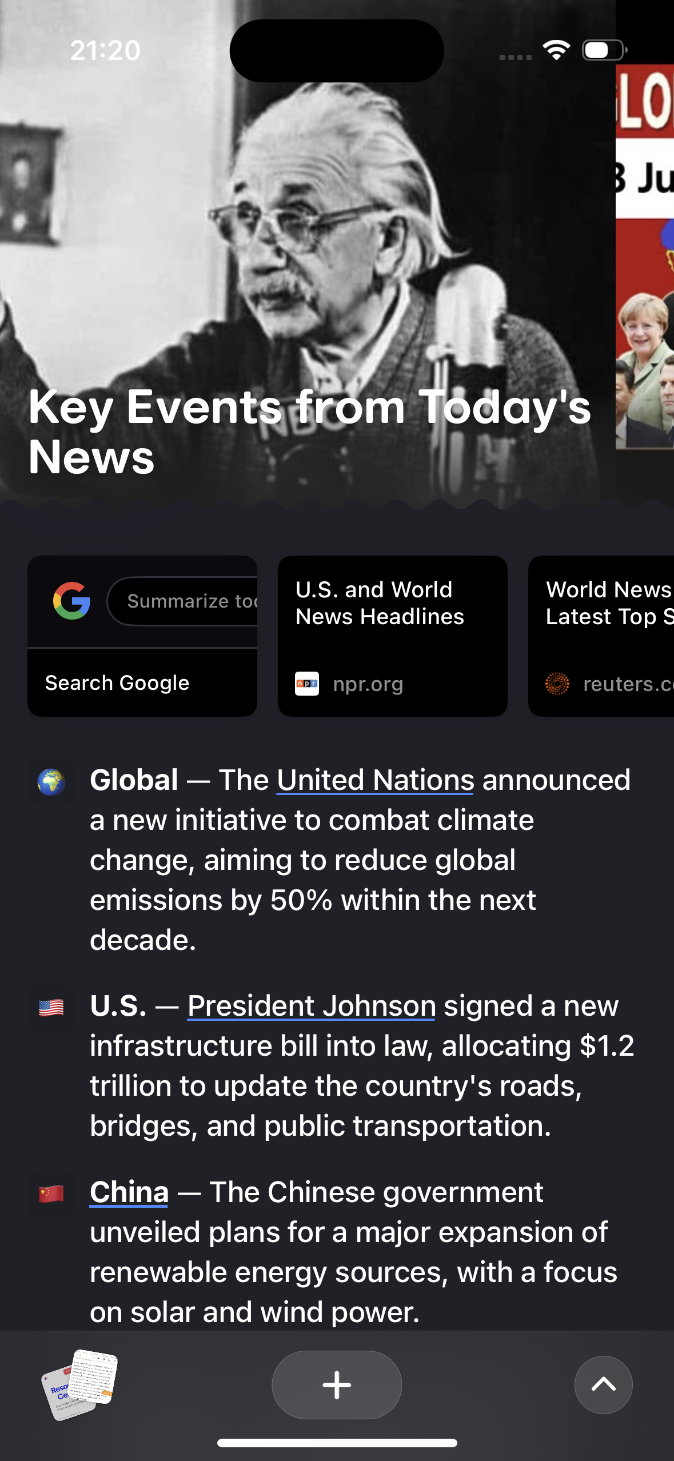Open the President Johnson link
Viewport: 674px width, 1461px height.
point(312,1006)
